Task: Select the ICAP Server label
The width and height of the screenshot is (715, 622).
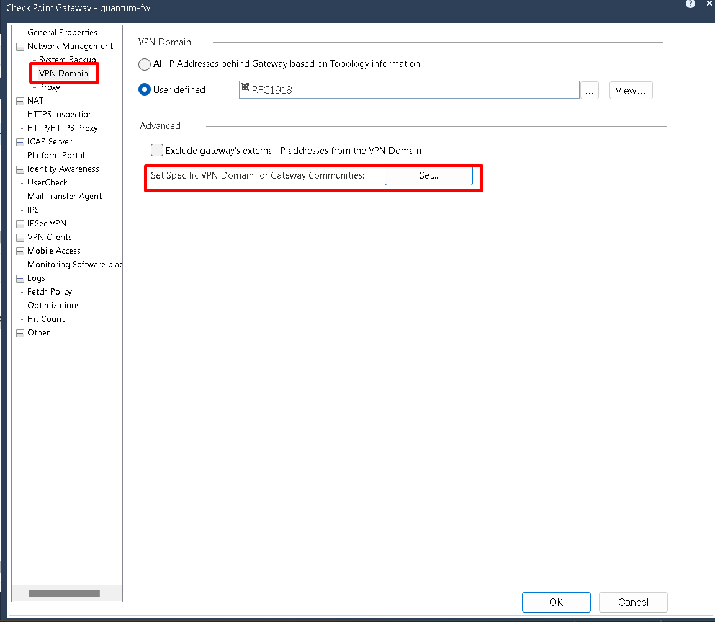Action: tap(49, 142)
